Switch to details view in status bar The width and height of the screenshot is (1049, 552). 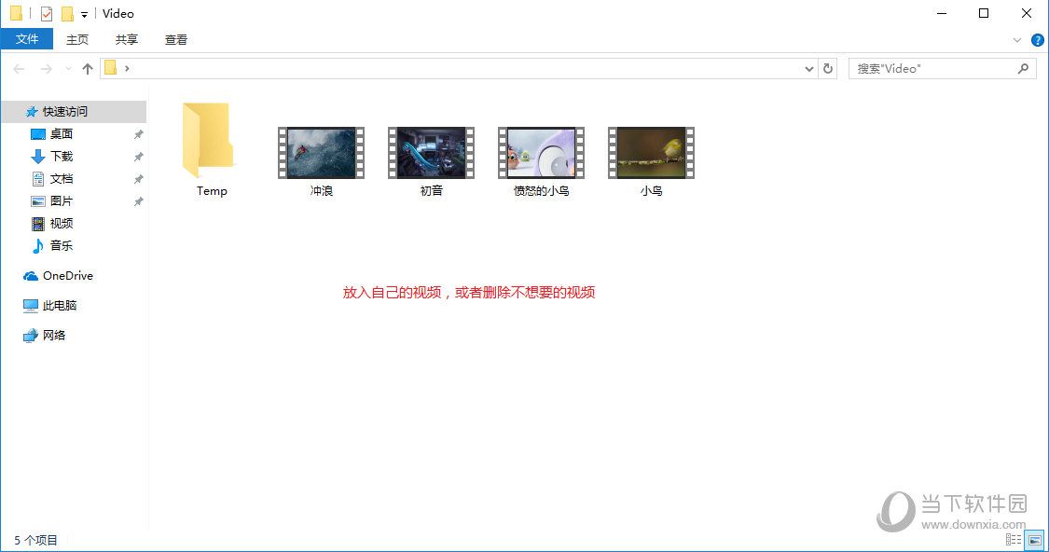(x=1014, y=540)
